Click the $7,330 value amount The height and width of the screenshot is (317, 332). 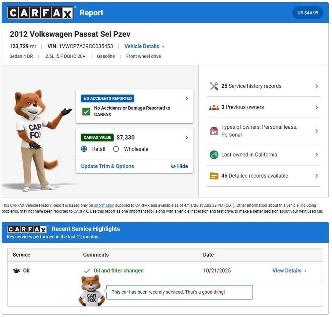click(125, 138)
